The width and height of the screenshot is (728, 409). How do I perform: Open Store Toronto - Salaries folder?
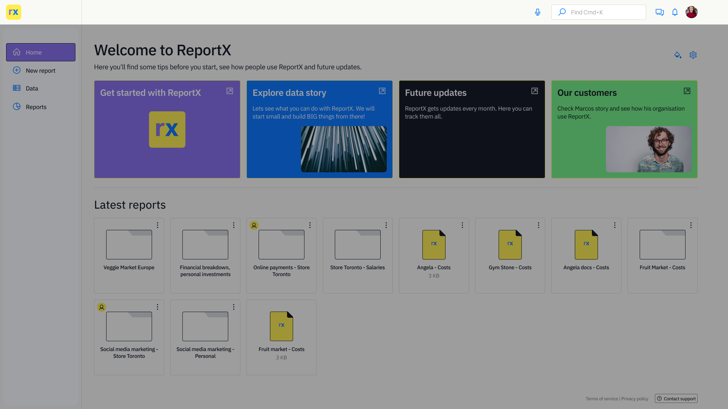(358, 245)
